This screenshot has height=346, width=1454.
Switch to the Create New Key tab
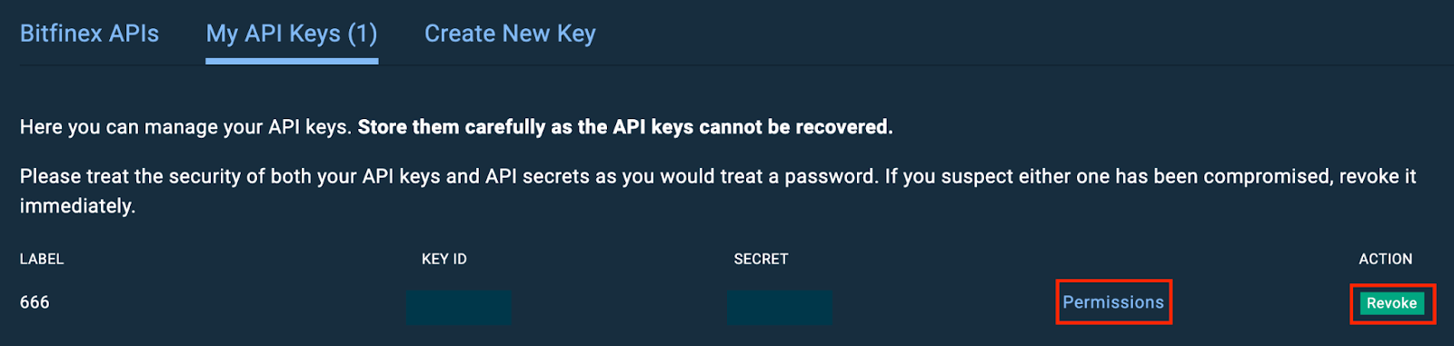[x=510, y=34]
